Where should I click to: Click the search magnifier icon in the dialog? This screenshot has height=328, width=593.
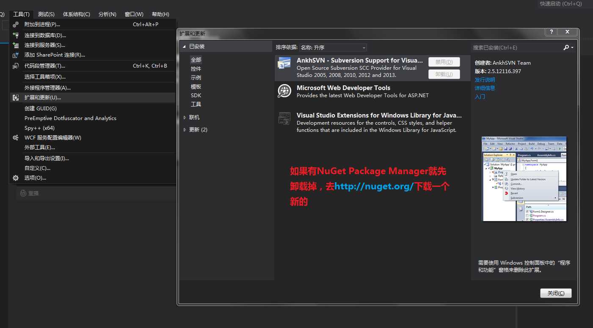[566, 47]
